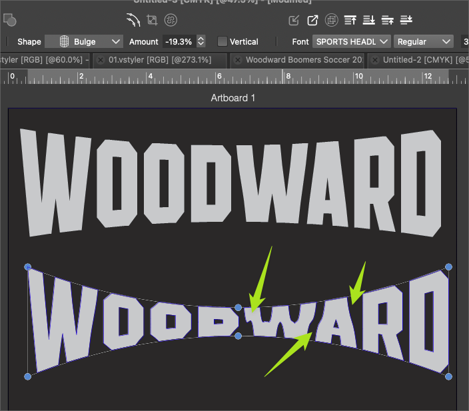The width and height of the screenshot is (469, 411).
Task: Click the bottom-center warp envelope handle
Action: (238, 336)
